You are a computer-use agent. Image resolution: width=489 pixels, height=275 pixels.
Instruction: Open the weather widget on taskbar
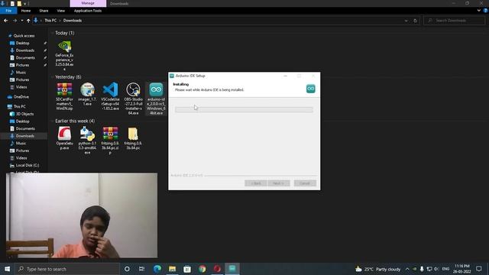377,269
